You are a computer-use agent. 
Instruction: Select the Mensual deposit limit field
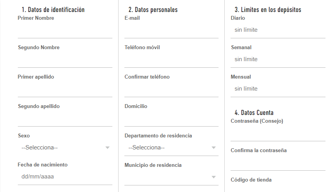[278, 89]
